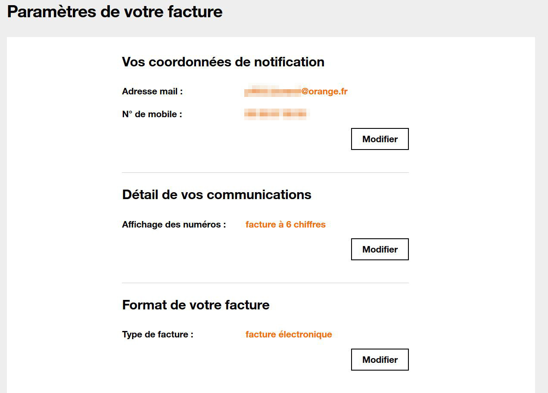Click the 'Format de votre facture' heading

tap(196, 305)
